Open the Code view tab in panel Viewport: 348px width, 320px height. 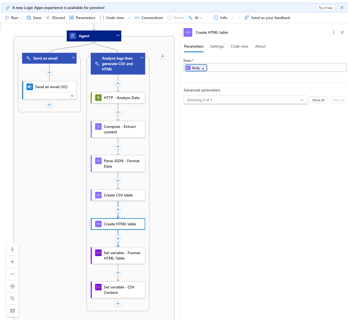point(239,47)
